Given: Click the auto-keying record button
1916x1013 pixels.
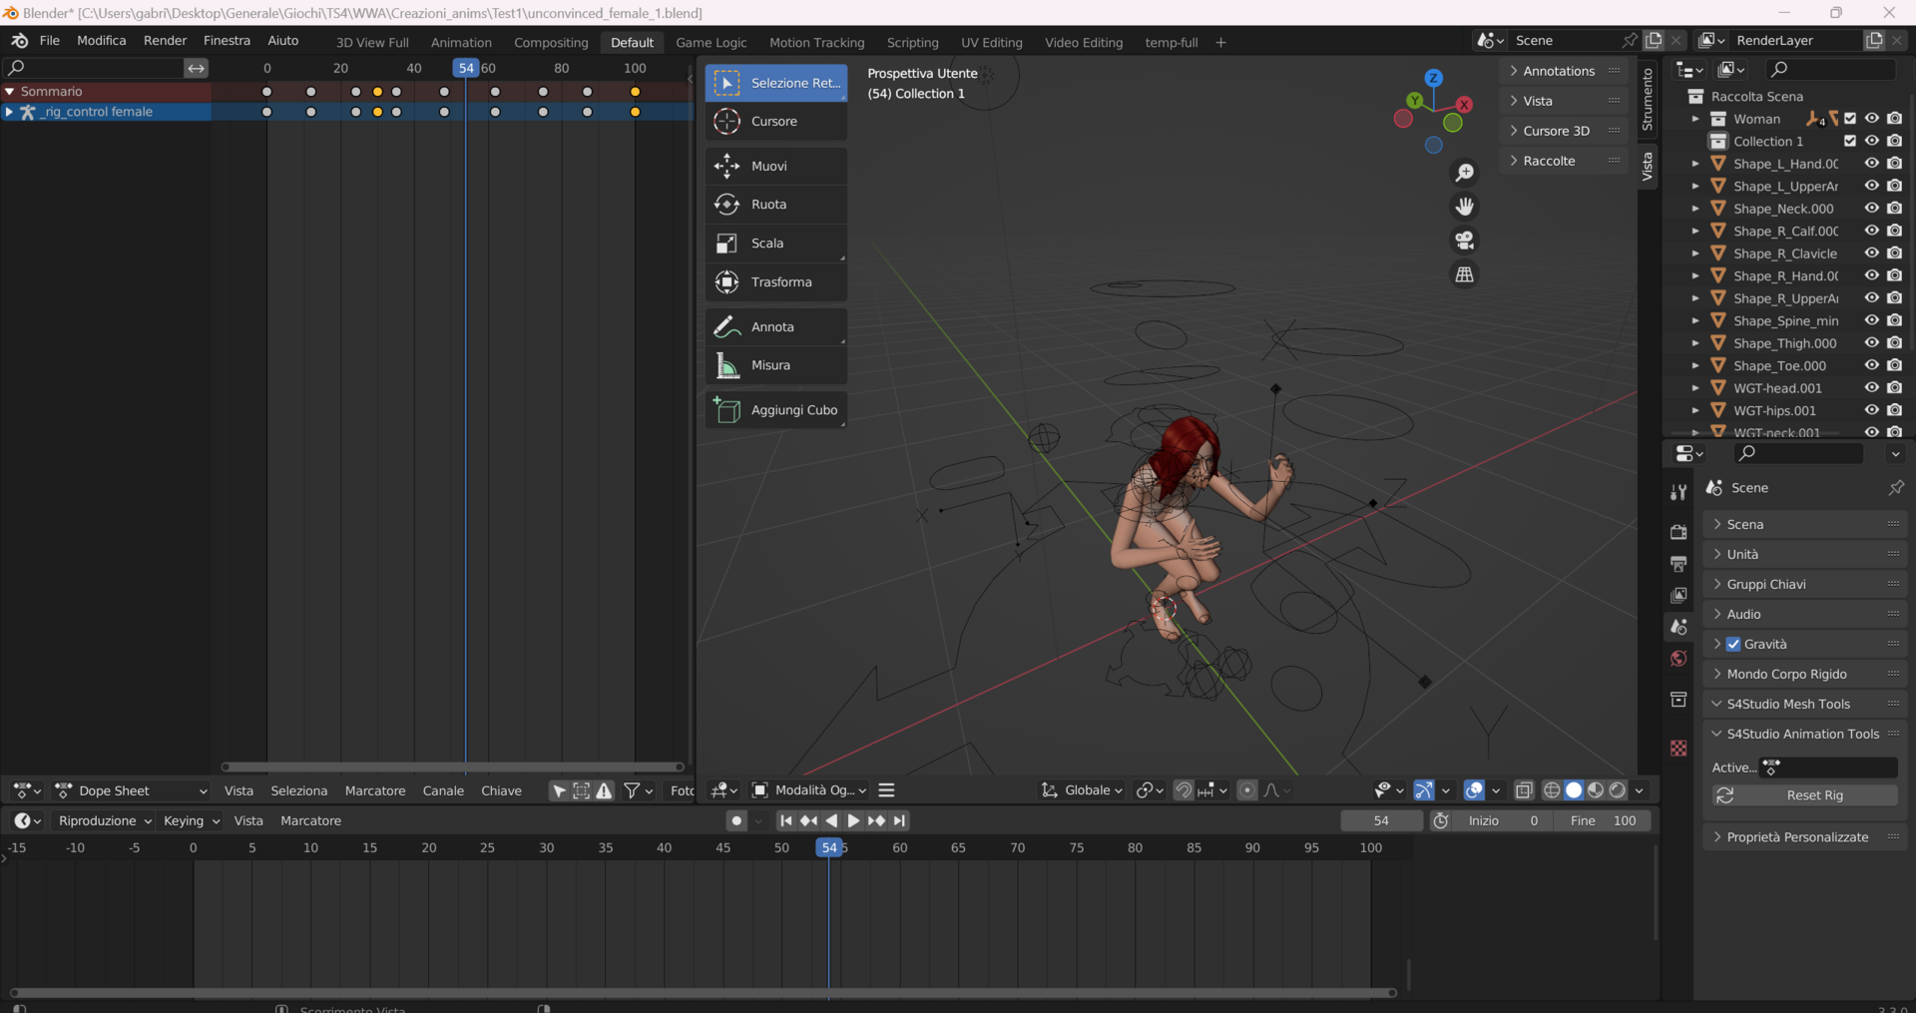Looking at the screenshot, I should point(736,820).
